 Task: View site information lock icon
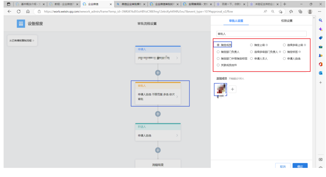click(39, 12)
